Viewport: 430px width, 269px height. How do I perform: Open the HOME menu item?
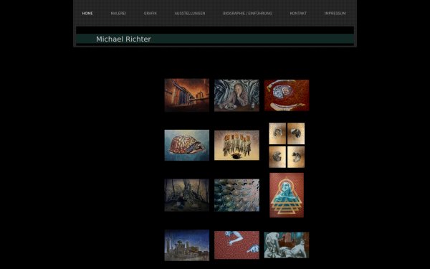(x=87, y=13)
